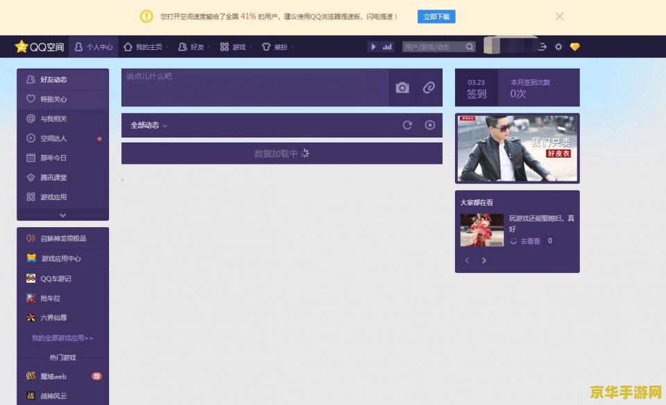Select 特别关心 in the sidebar
The height and width of the screenshot is (405, 666).
click(63, 99)
